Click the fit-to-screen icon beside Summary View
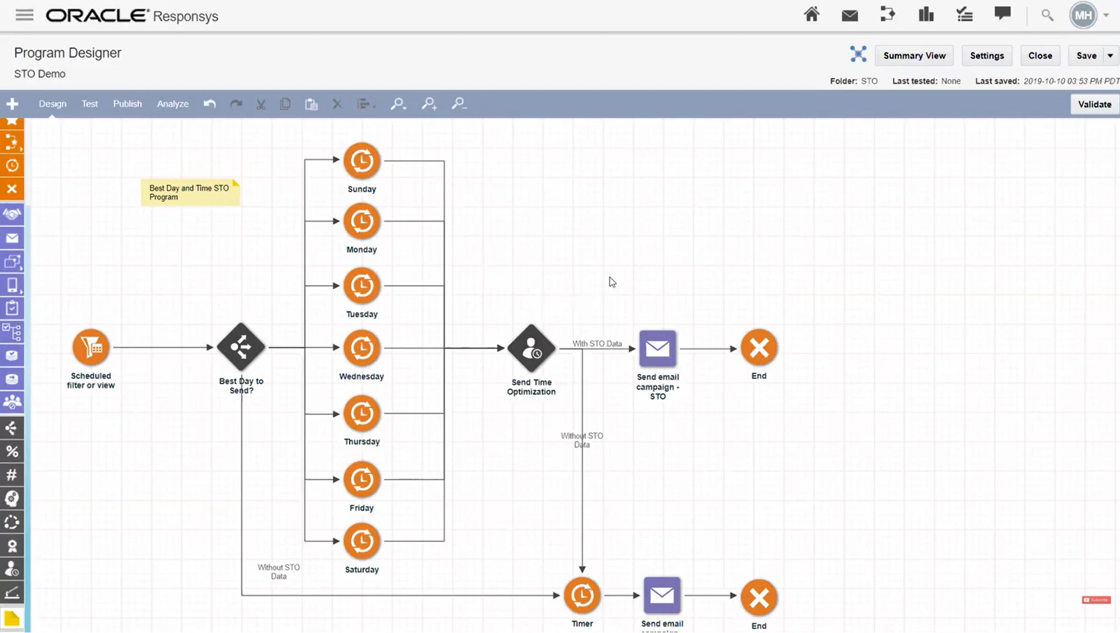The image size is (1120, 633). (859, 55)
